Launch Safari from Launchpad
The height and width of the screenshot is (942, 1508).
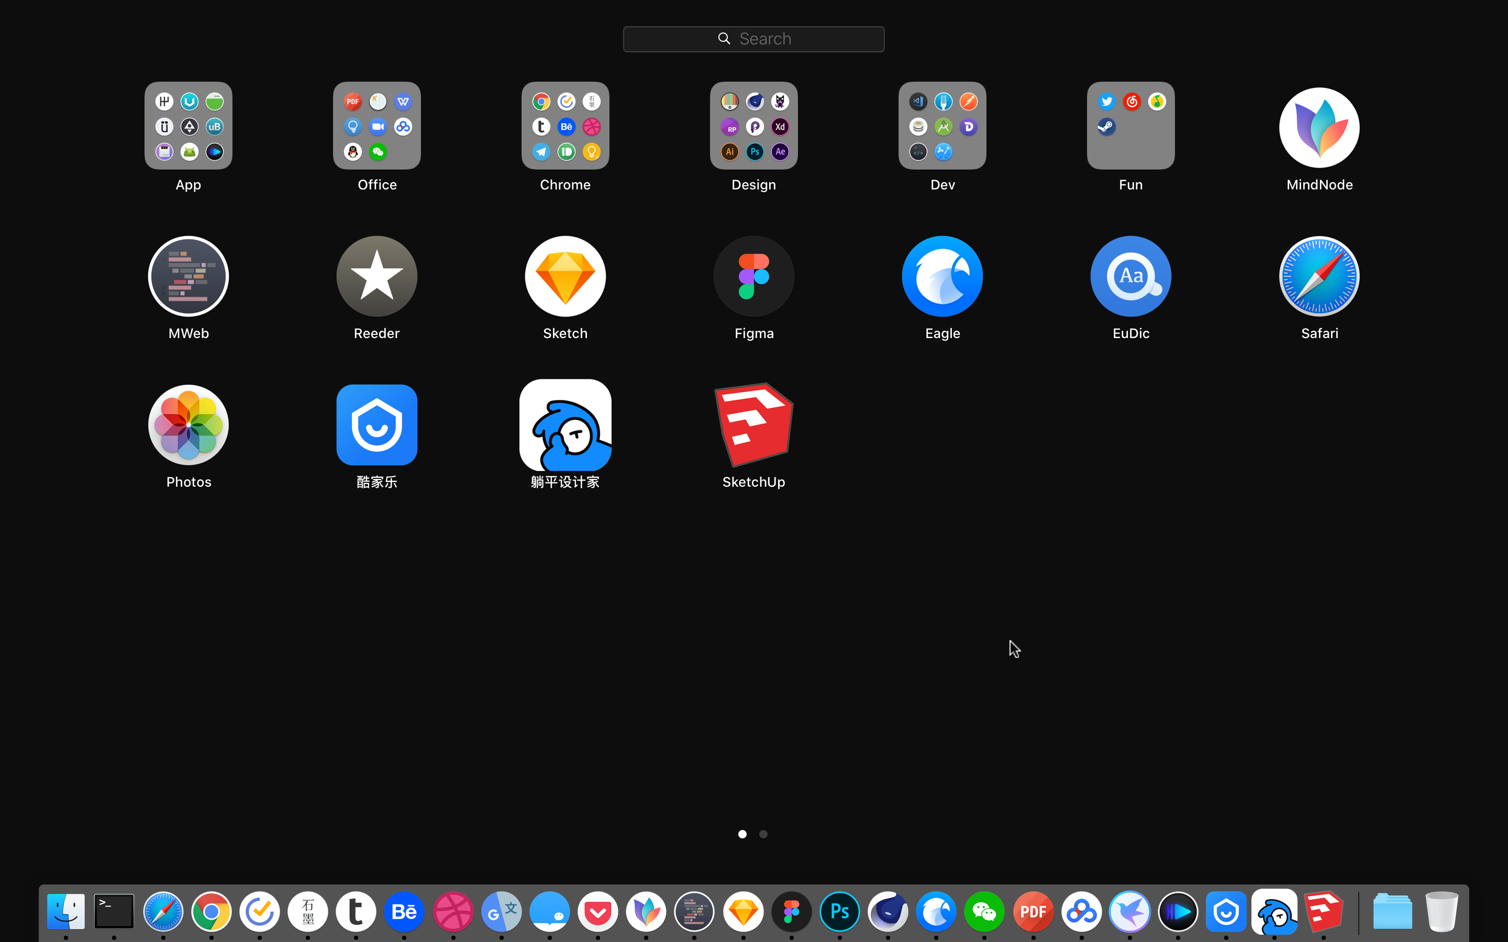(x=1319, y=276)
